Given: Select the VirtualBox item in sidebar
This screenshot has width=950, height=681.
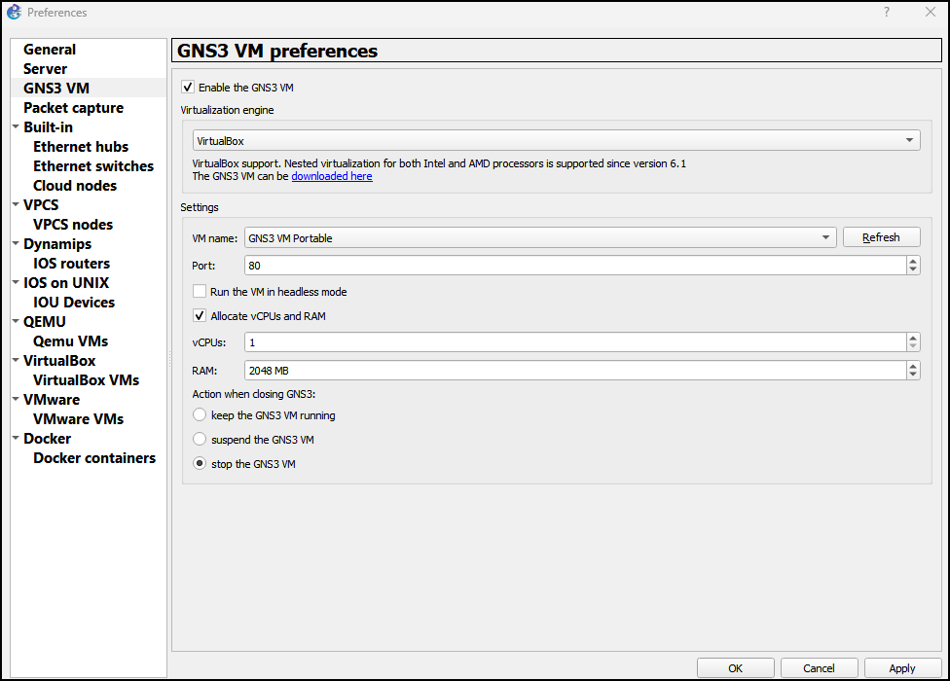Looking at the screenshot, I should [x=59, y=360].
